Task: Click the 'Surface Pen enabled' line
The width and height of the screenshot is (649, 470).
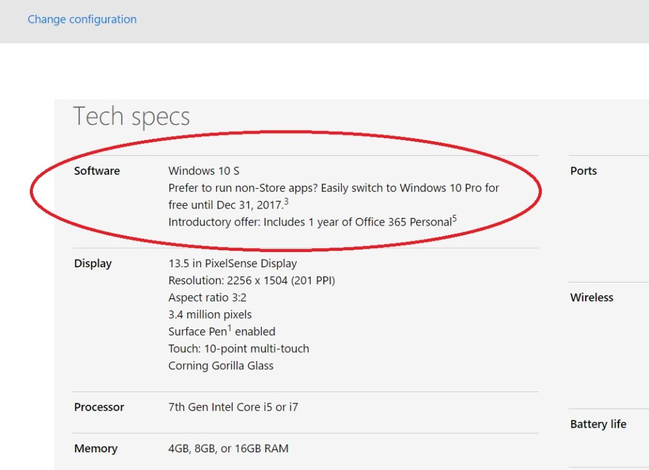Action: pyautogui.click(x=222, y=331)
